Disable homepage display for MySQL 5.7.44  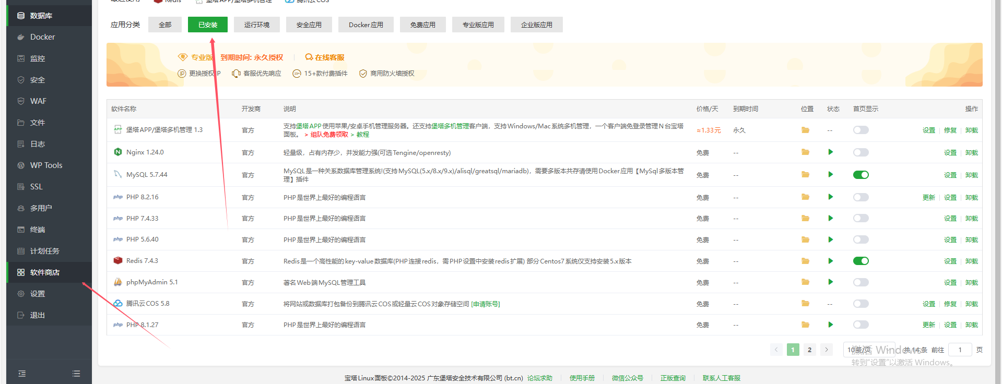point(861,175)
